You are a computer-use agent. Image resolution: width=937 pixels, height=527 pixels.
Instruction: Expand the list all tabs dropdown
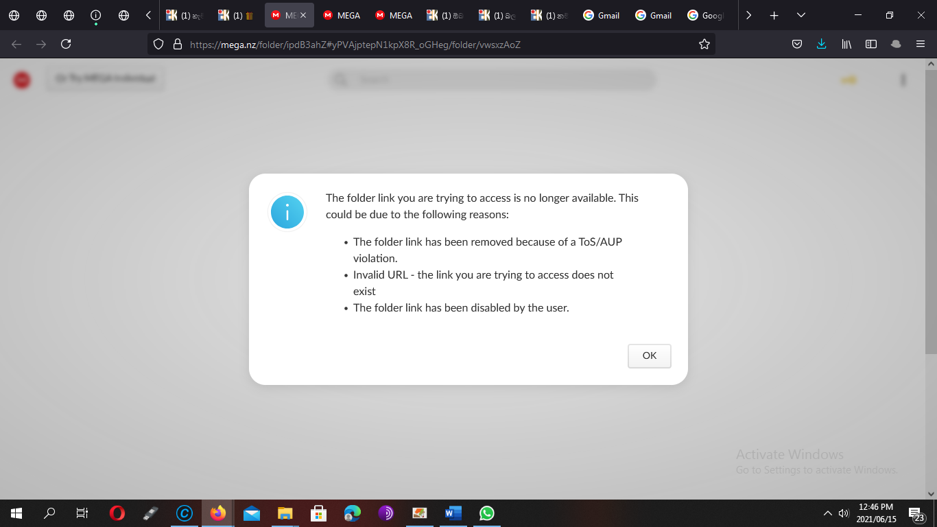tap(800, 15)
